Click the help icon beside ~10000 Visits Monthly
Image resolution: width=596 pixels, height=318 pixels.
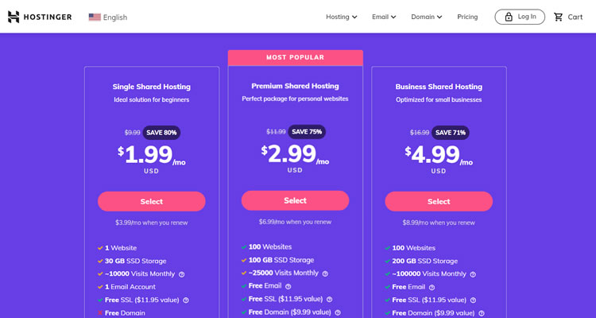pyautogui.click(x=182, y=274)
